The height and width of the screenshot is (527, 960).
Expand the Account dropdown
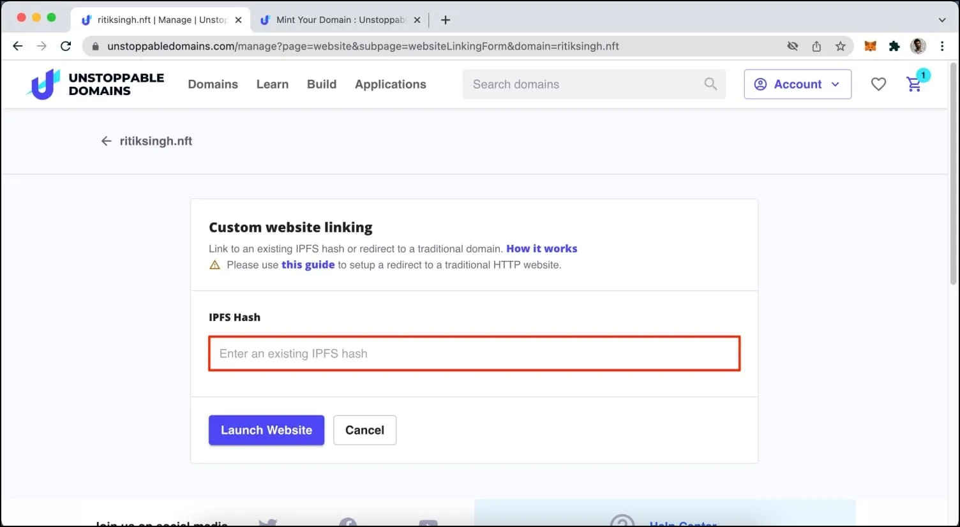point(797,84)
